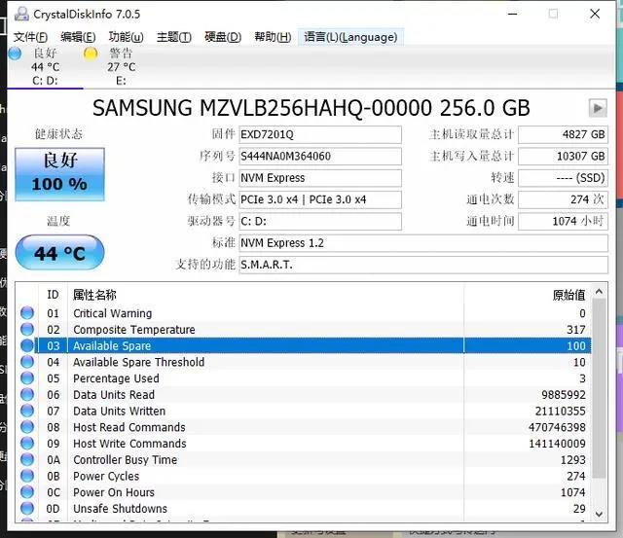Viewport: 623px width, 538px height.
Task: Click the transfer mode field PCIe 3.0 x4
Action: tap(320, 199)
